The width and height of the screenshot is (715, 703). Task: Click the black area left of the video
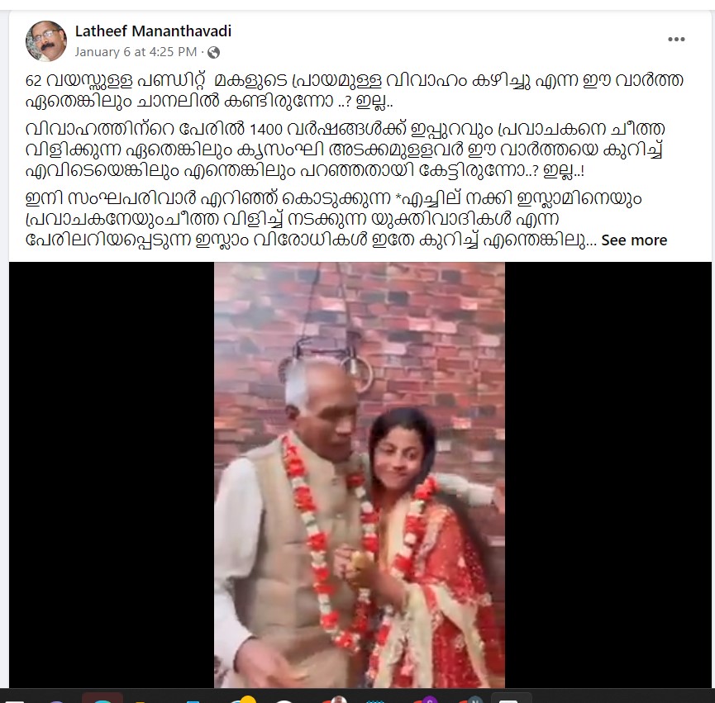(112, 475)
